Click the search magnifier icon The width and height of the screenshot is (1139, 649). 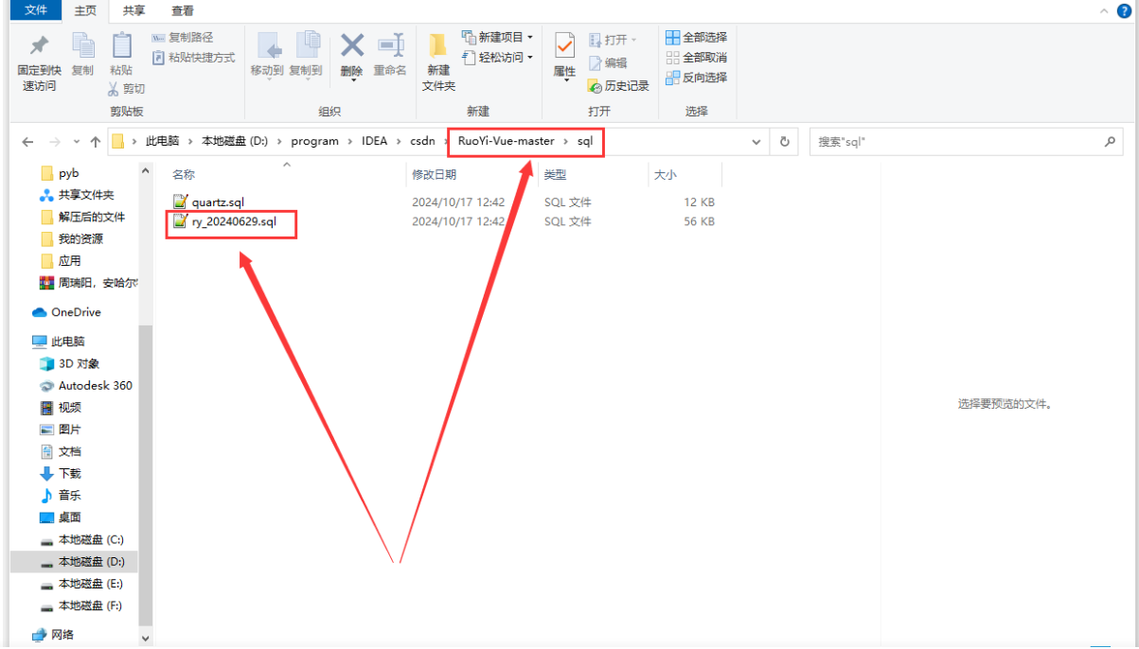pos(1111,142)
